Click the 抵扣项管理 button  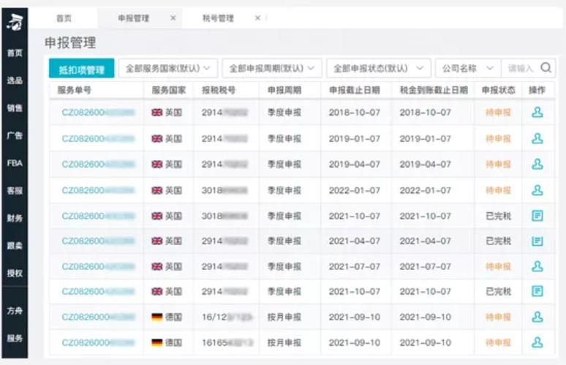[82, 68]
